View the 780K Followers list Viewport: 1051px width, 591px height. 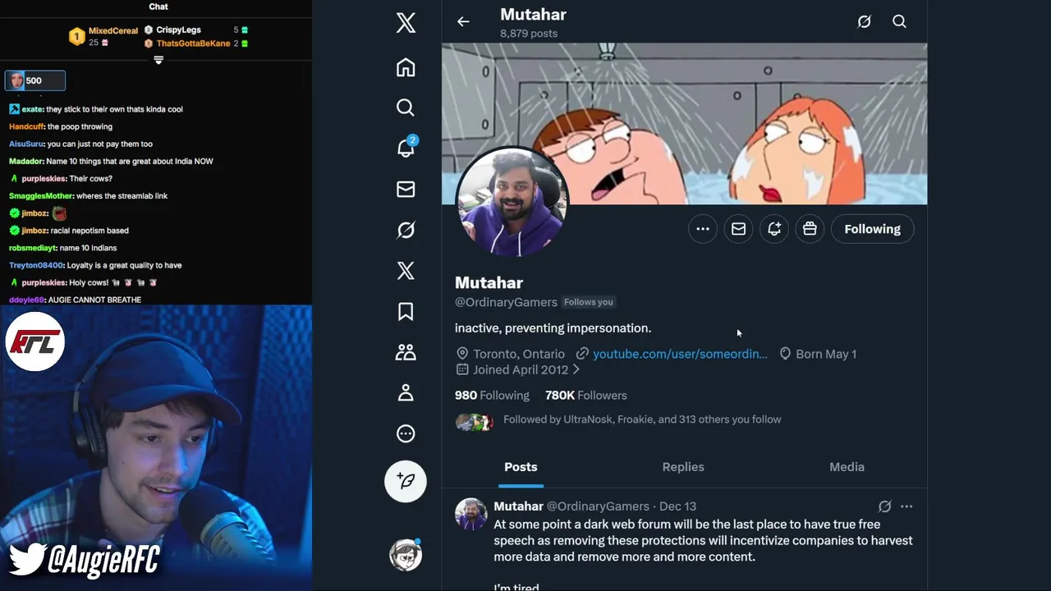point(585,395)
